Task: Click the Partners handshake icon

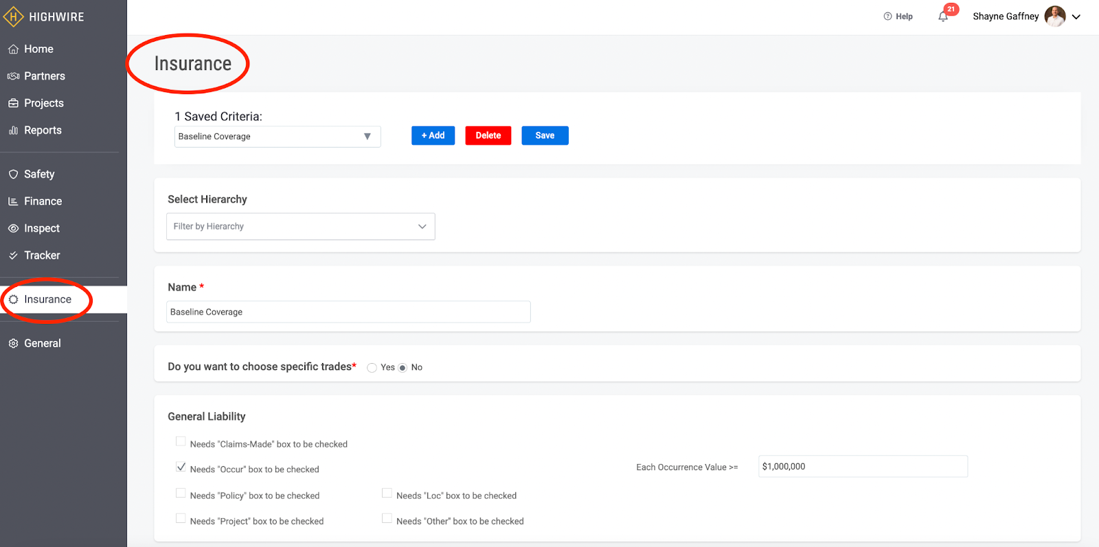Action: [13, 76]
